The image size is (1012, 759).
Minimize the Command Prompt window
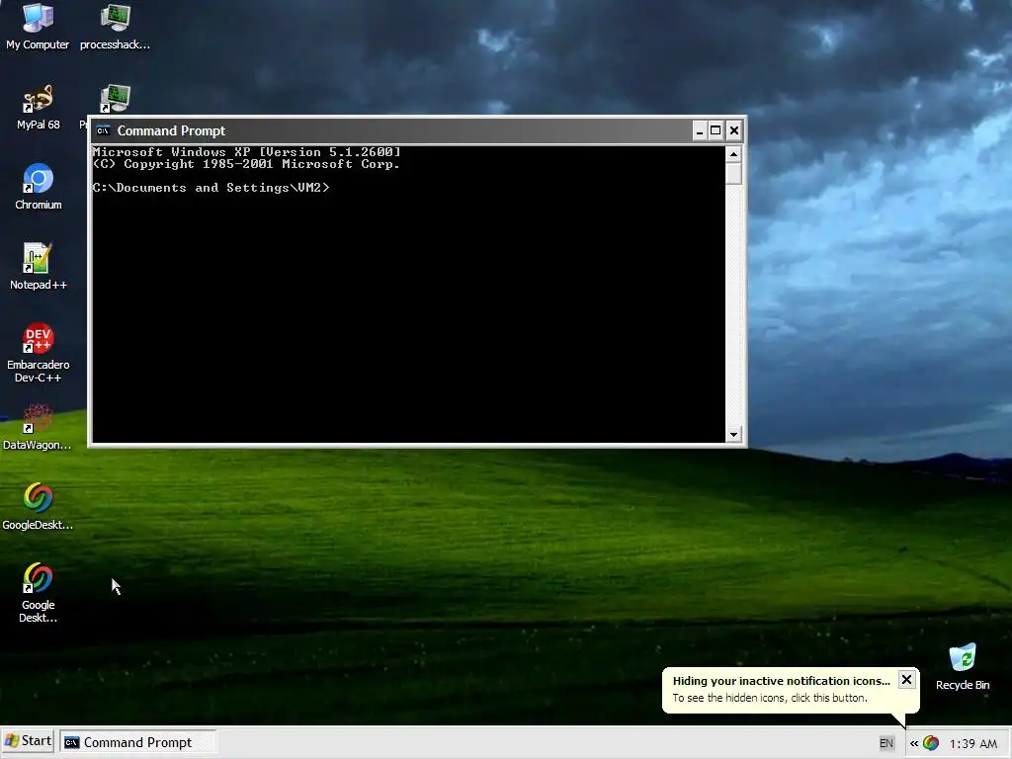[x=699, y=131]
